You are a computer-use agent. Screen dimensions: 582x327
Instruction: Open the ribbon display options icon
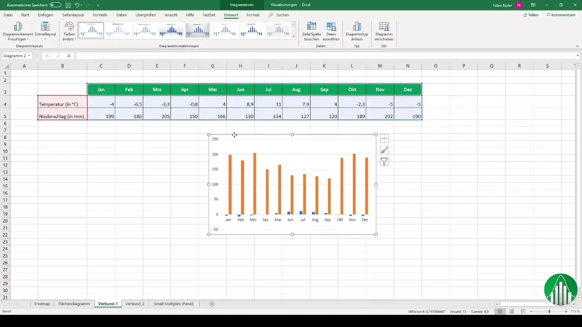point(533,5)
